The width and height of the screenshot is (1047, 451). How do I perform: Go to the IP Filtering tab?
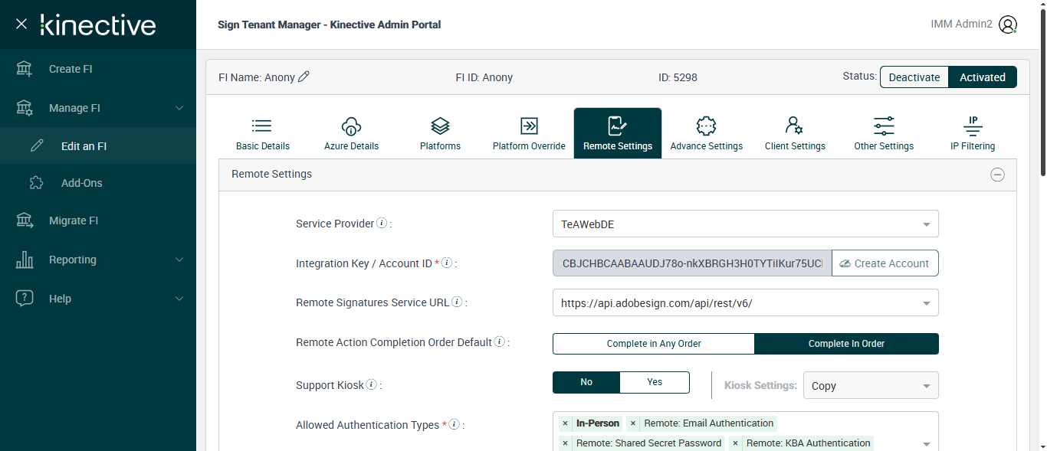[x=973, y=133]
